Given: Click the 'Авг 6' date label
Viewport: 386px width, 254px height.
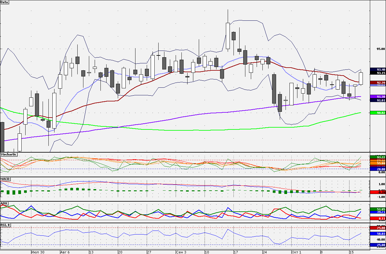Looking at the screenshot, I should (x=65, y=252).
